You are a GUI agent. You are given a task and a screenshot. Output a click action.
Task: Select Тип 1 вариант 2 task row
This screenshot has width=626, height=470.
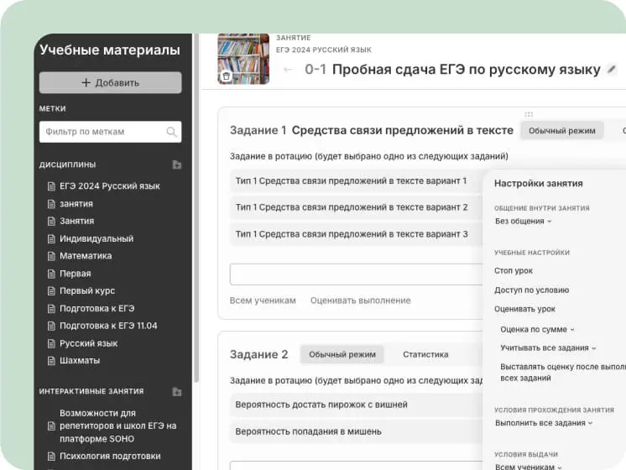[356, 207]
